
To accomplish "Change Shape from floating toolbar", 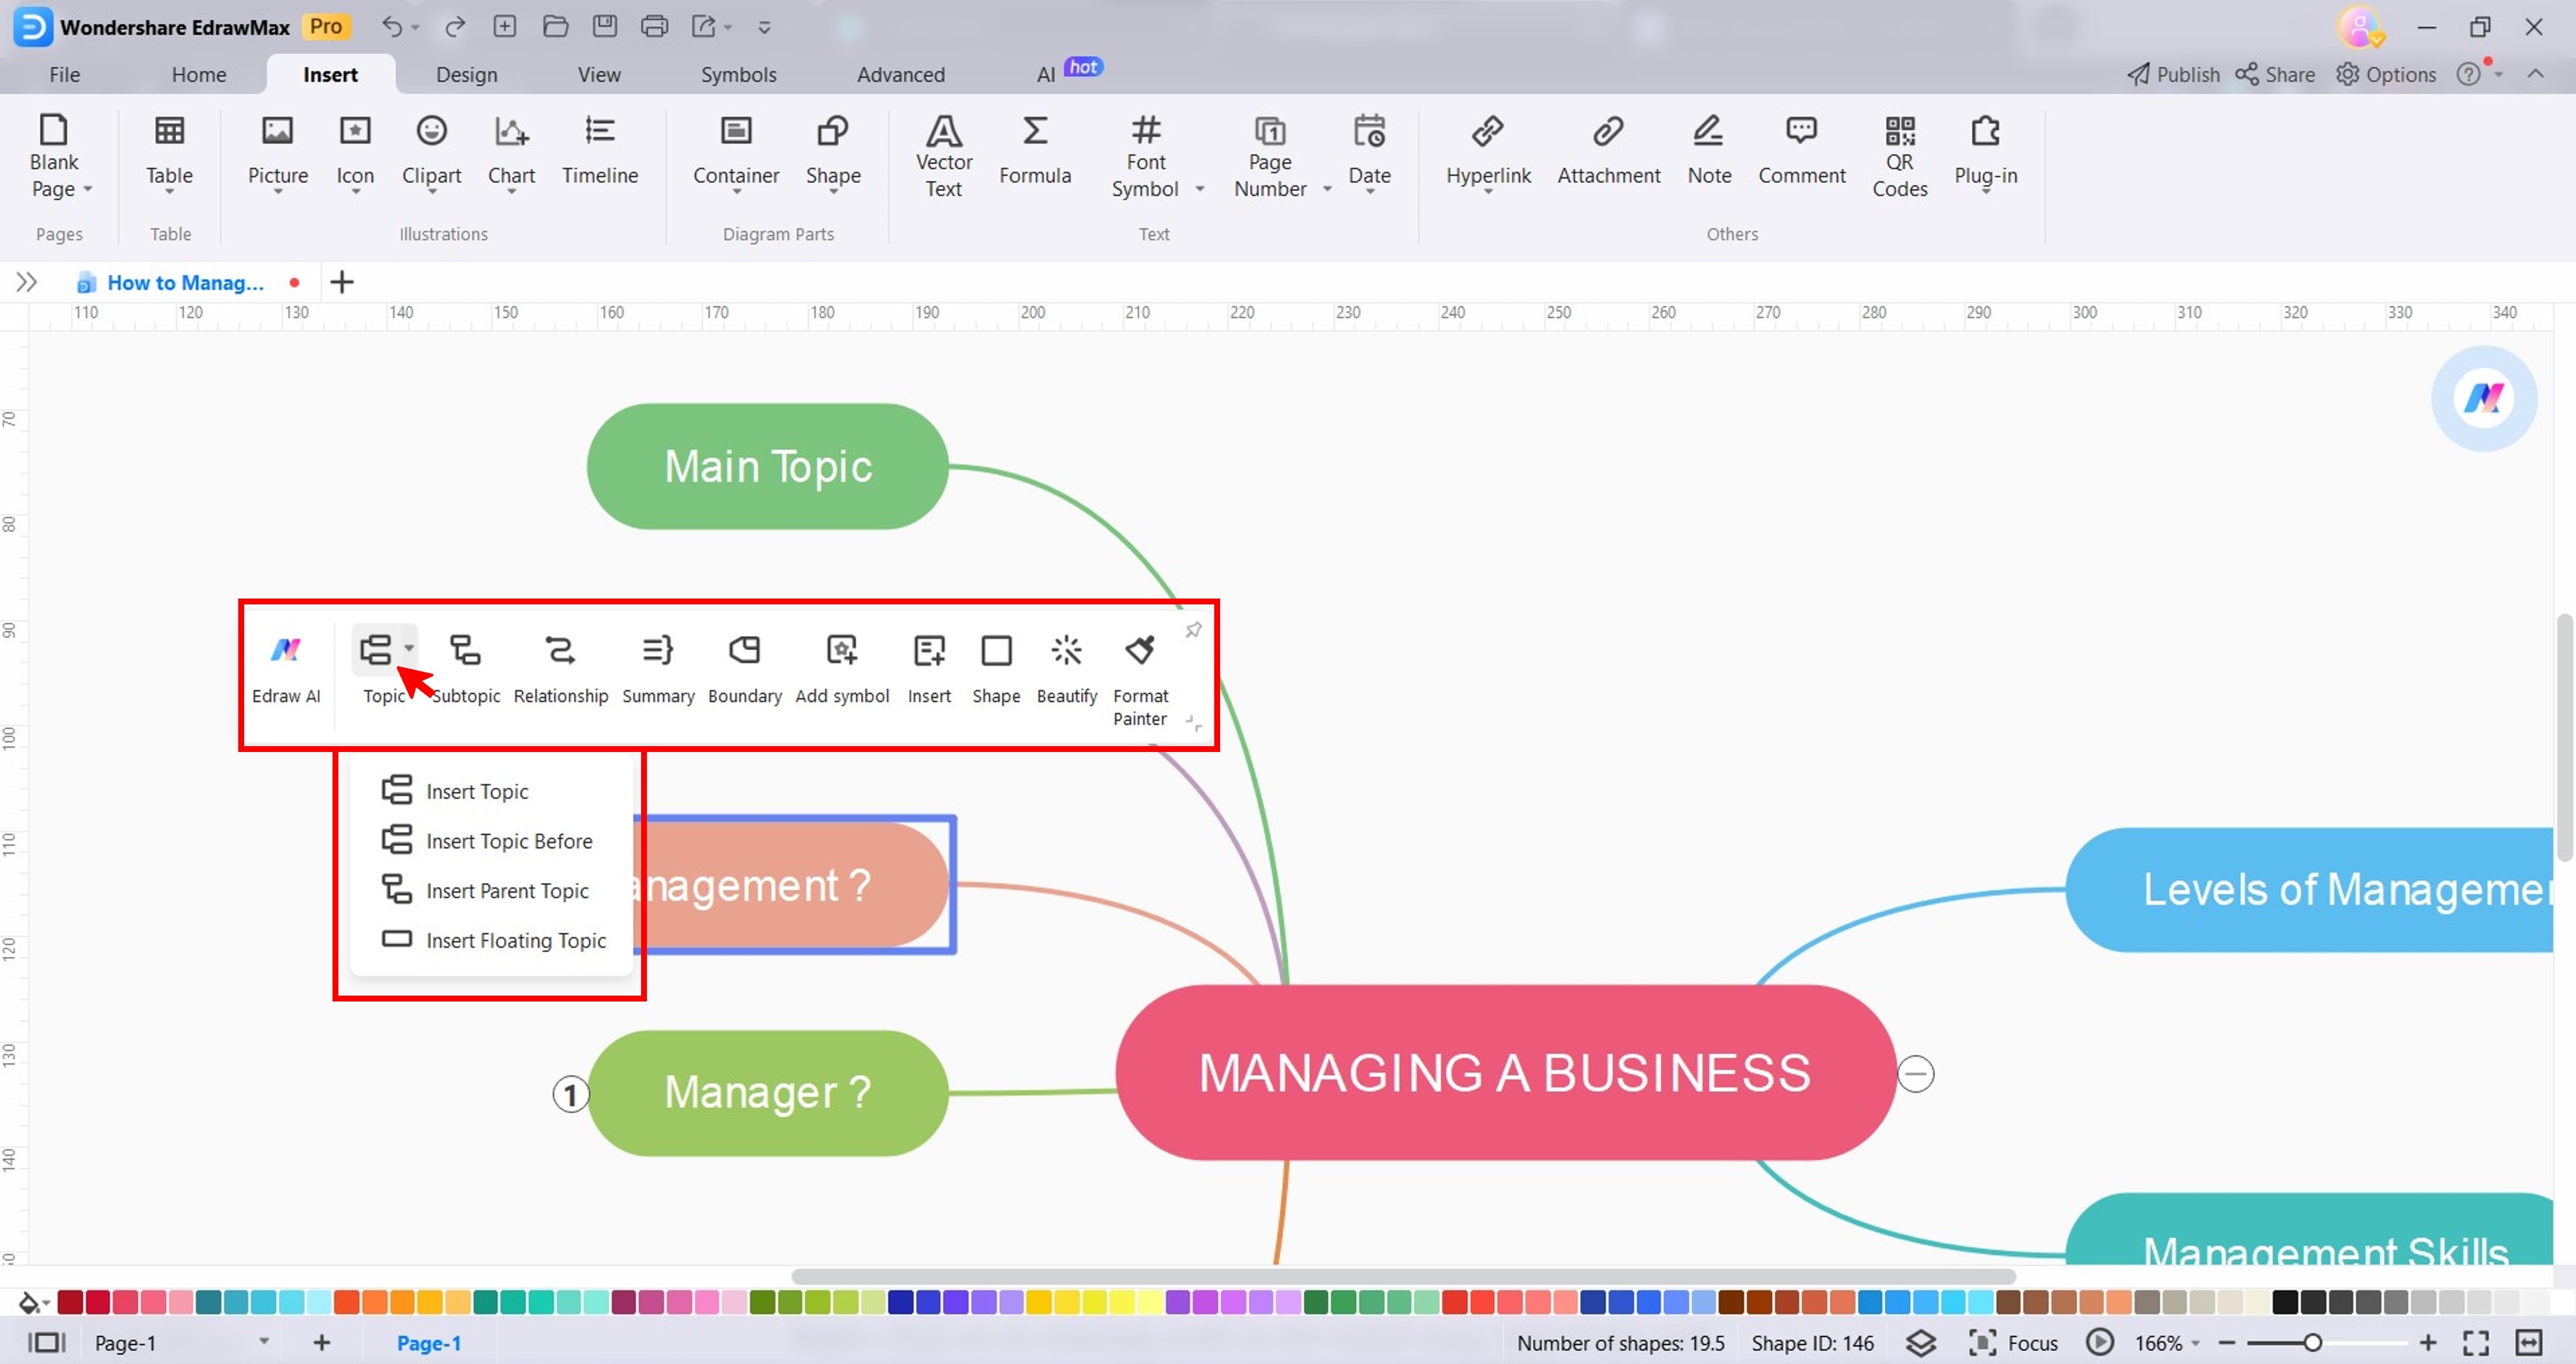I will 996,670.
